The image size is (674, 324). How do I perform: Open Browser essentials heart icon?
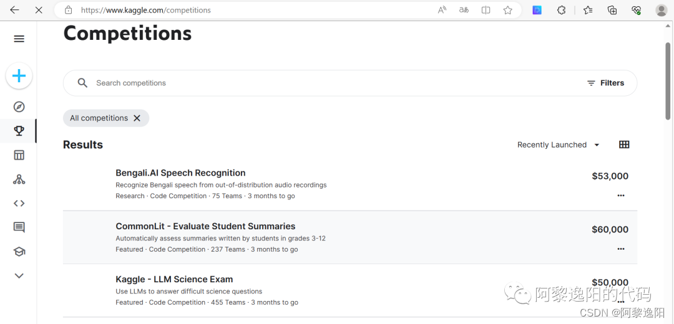(636, 10)
